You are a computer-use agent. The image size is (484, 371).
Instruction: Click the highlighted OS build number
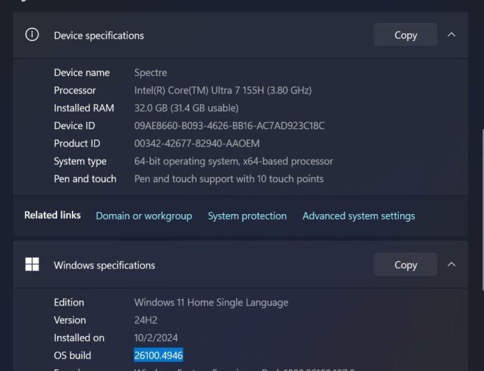tap(158, 355)
